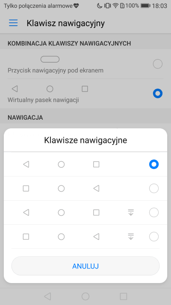Screen dimensions: 171x305
Task: Open the hamburger menu icon
Action: tap(13, 23)
